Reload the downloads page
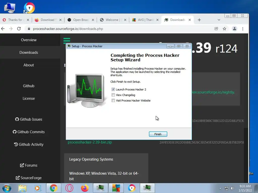 coord(19,29)
